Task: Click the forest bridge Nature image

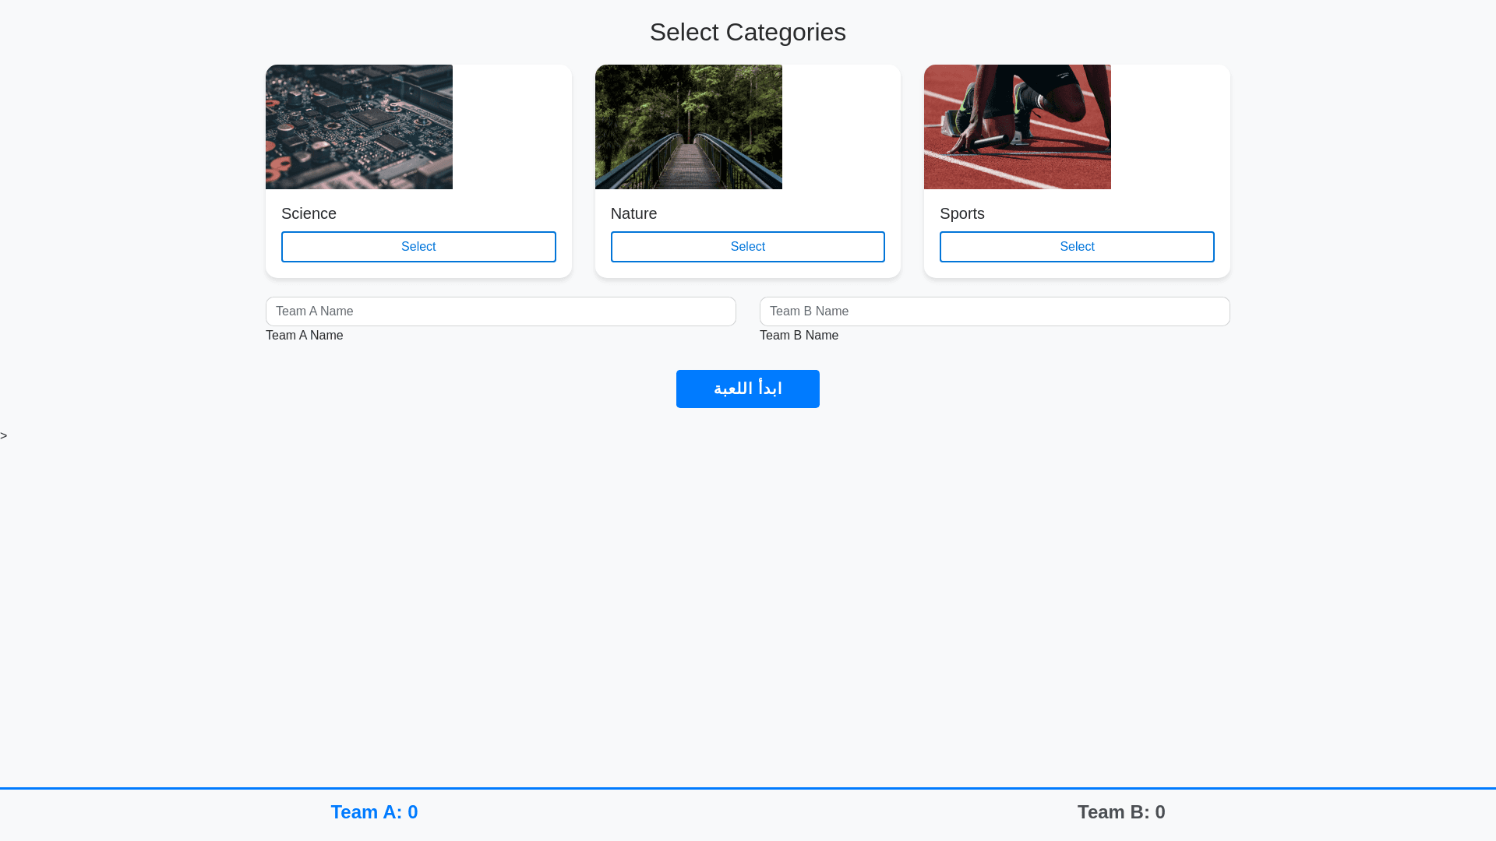Action: (x=688, y=127)
